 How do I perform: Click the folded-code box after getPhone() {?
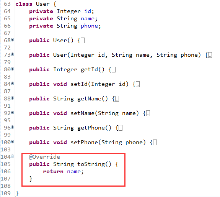[121, 128]
